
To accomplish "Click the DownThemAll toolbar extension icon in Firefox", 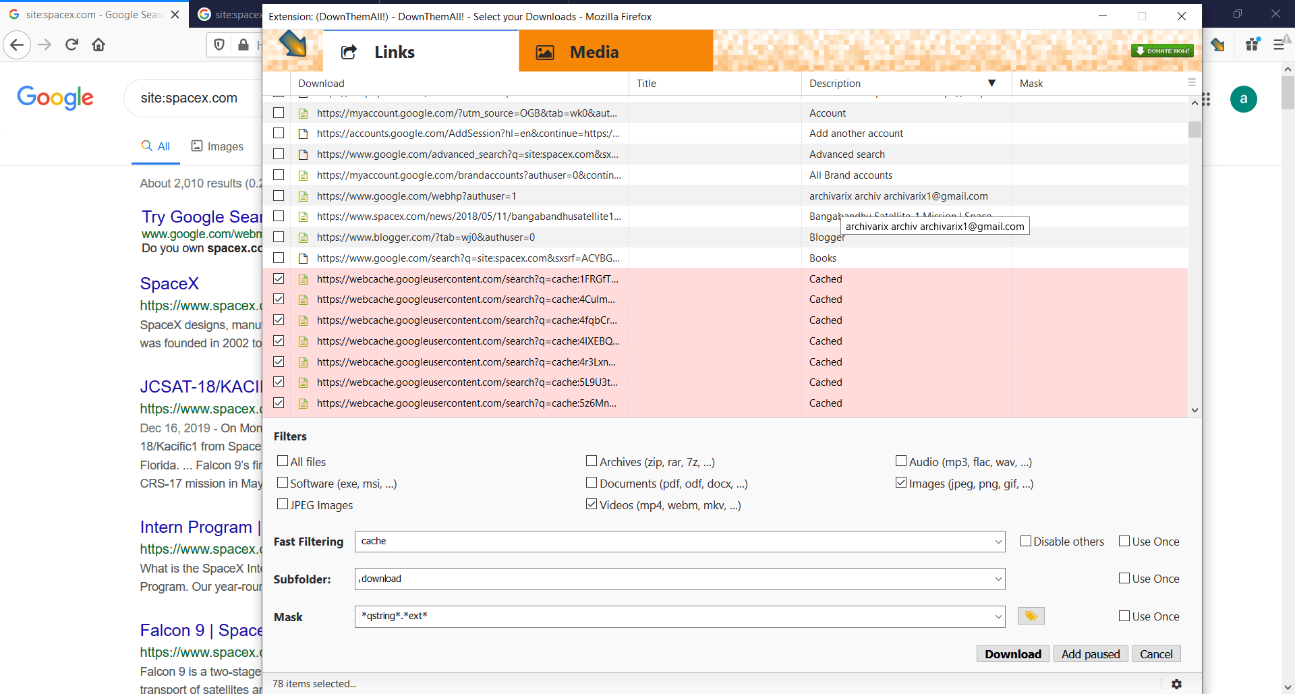I will tap(1217, 45).
